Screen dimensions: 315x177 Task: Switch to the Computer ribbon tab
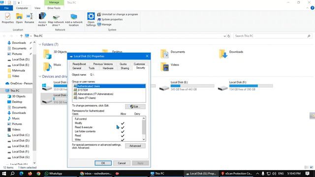click(x=22, y=8)
